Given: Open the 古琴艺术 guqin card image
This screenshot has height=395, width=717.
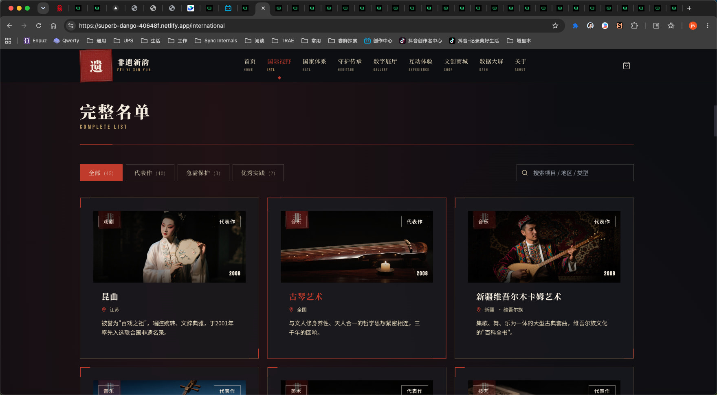Looking at the screenshot, I should (357, 247).
